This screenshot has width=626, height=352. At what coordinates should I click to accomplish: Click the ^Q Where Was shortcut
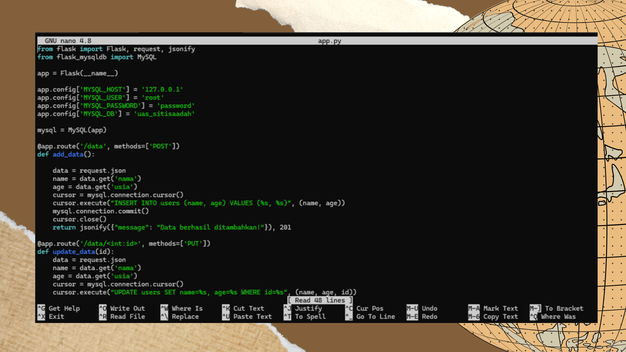click(x=553, y=316)
